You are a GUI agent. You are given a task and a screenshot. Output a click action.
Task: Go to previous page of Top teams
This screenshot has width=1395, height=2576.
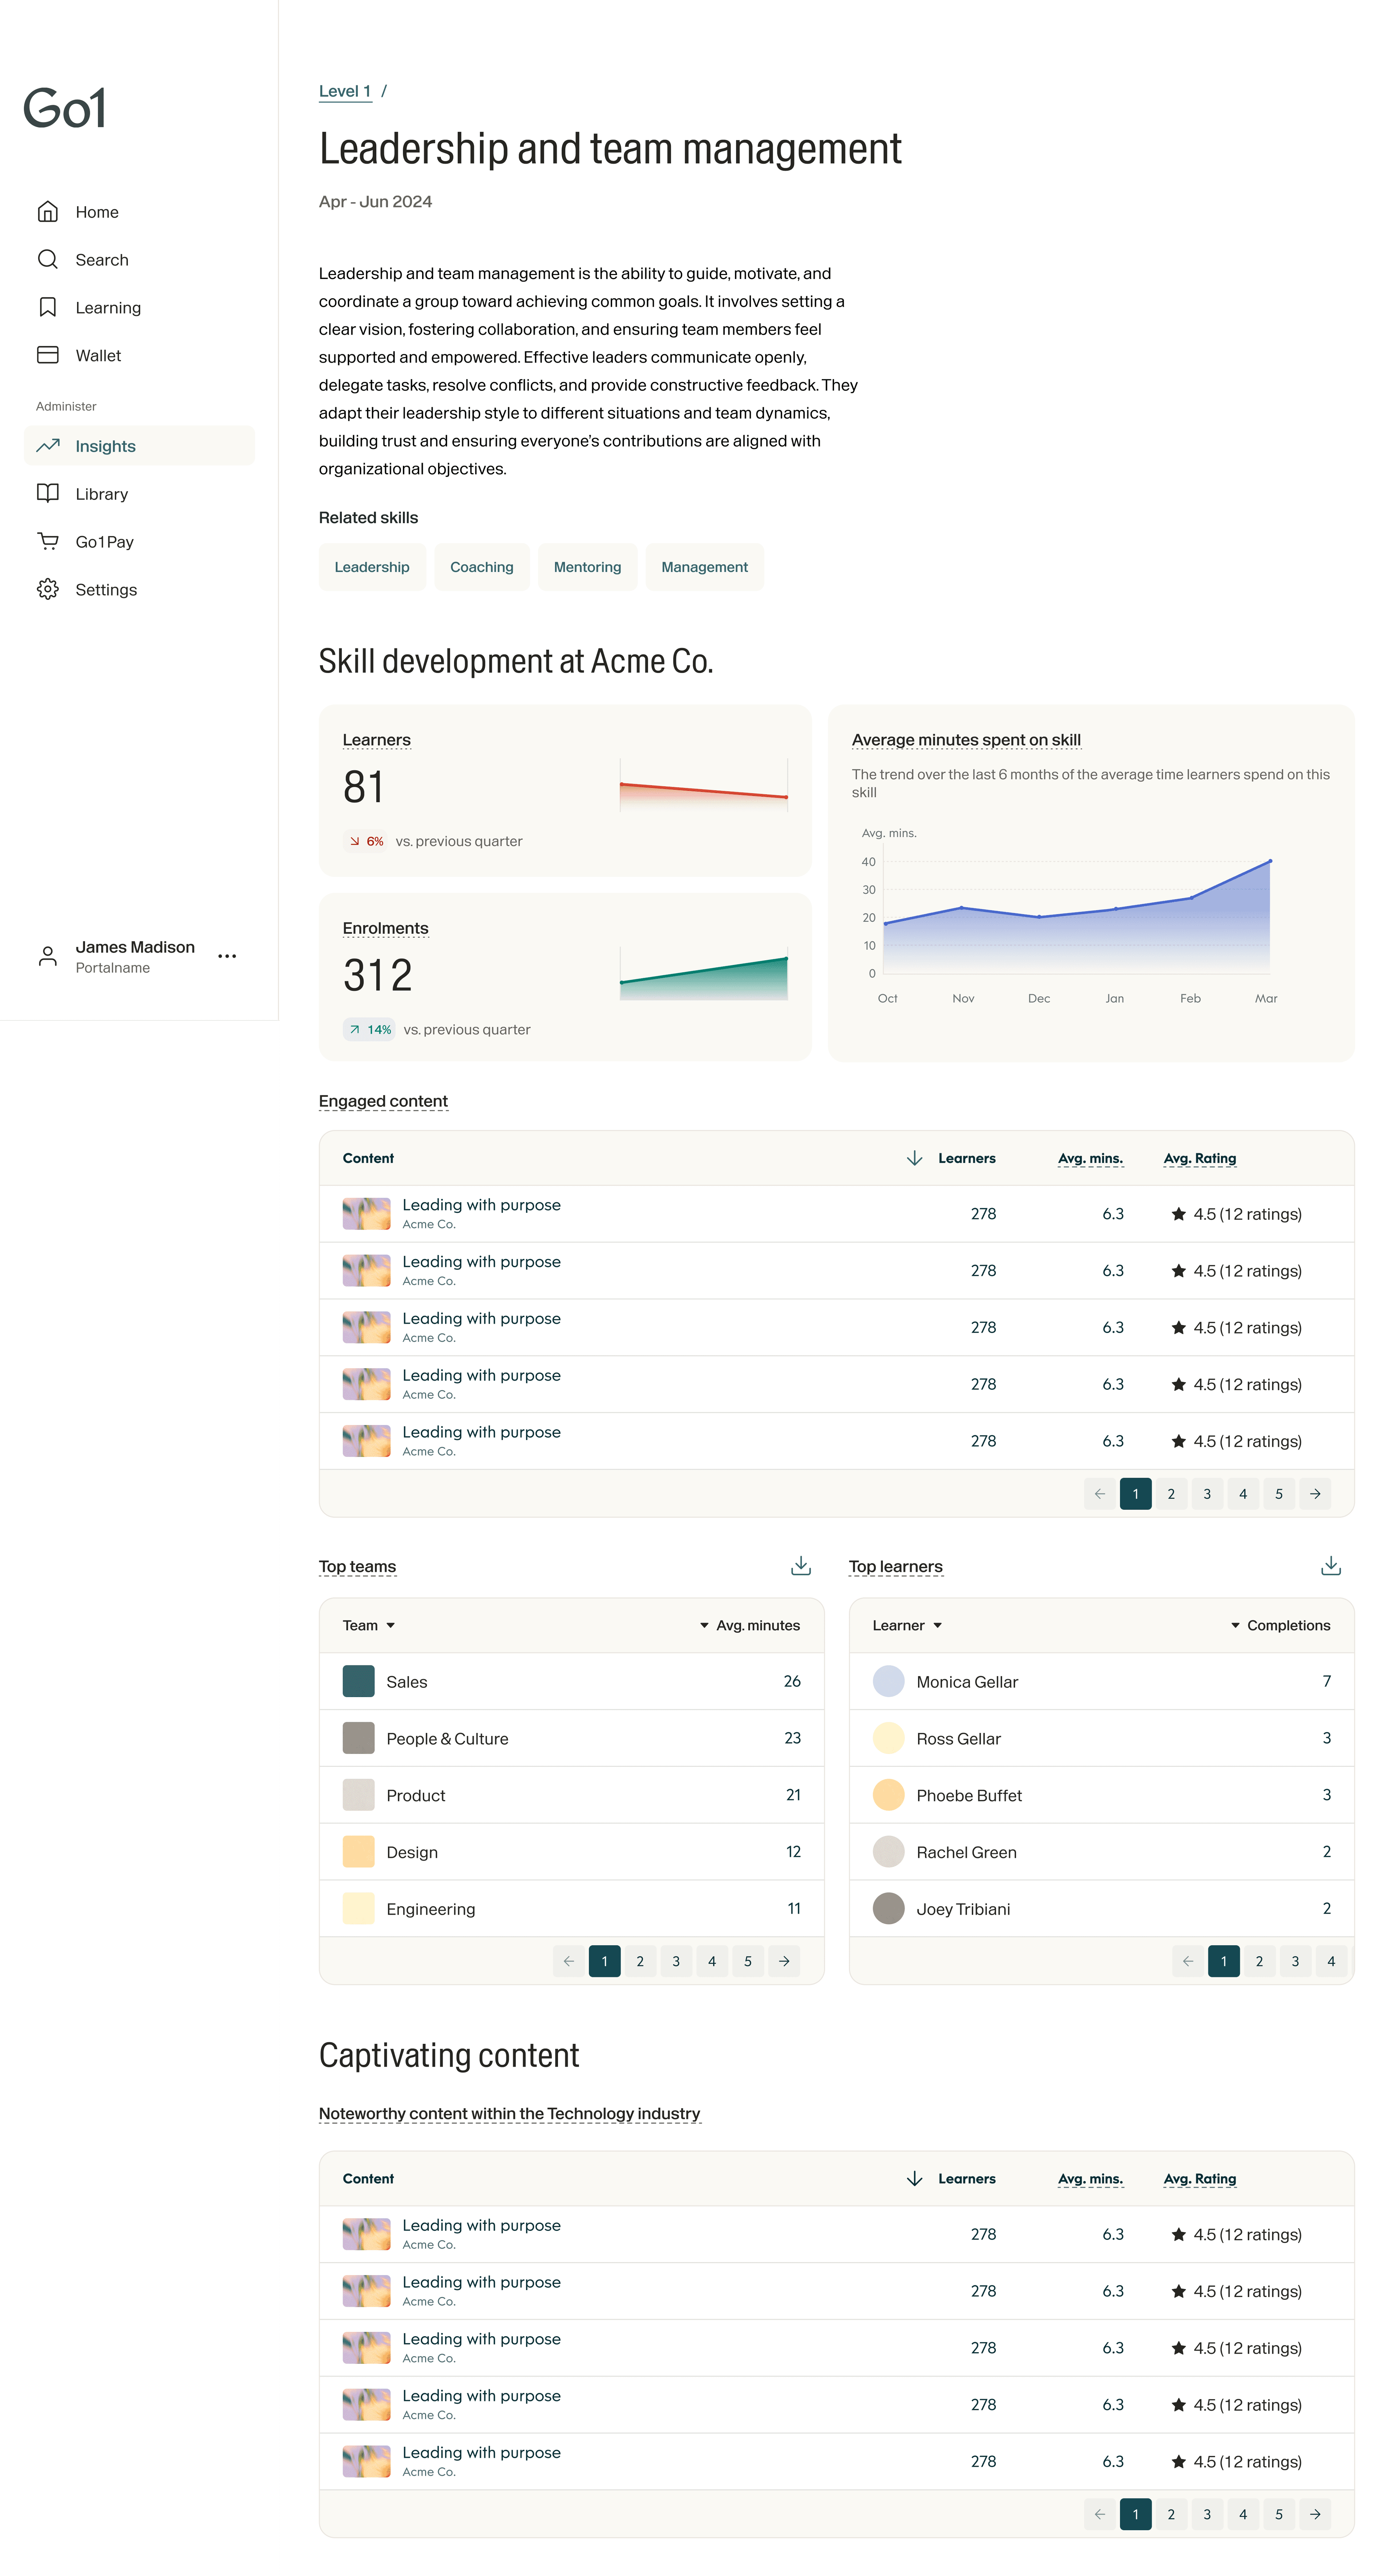coord(568,1961)
